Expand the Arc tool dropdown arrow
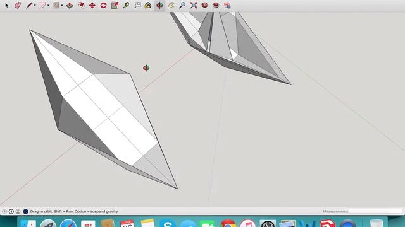Screen dimensions: 405x227 49,6
